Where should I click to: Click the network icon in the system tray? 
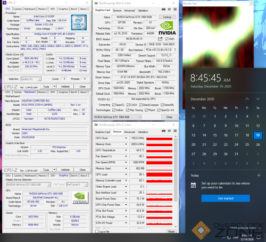coord(229,237)
